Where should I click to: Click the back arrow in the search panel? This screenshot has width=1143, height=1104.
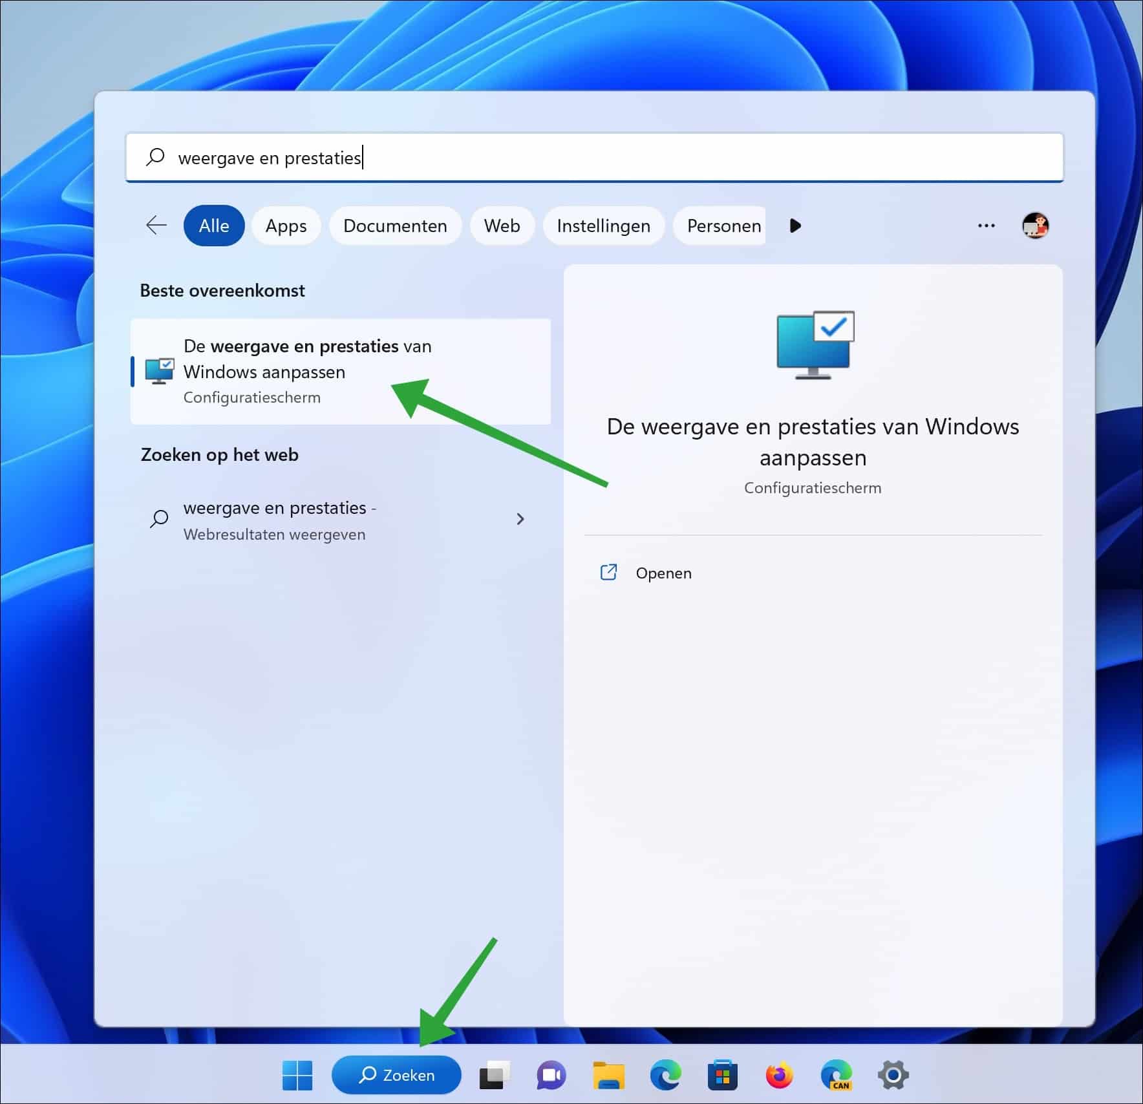(x=155, y=226)
